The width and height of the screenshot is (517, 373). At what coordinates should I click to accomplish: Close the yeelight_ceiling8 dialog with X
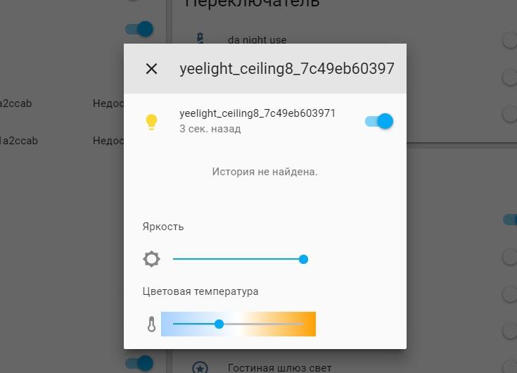(151, 68)
